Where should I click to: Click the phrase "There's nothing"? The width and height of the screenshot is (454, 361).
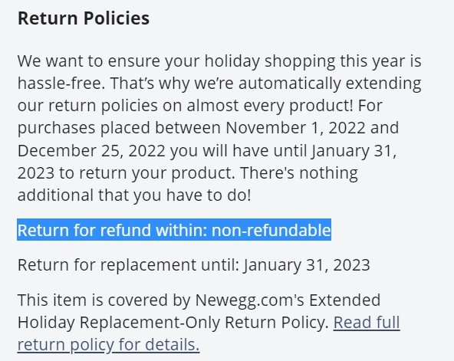coord(299,173)
